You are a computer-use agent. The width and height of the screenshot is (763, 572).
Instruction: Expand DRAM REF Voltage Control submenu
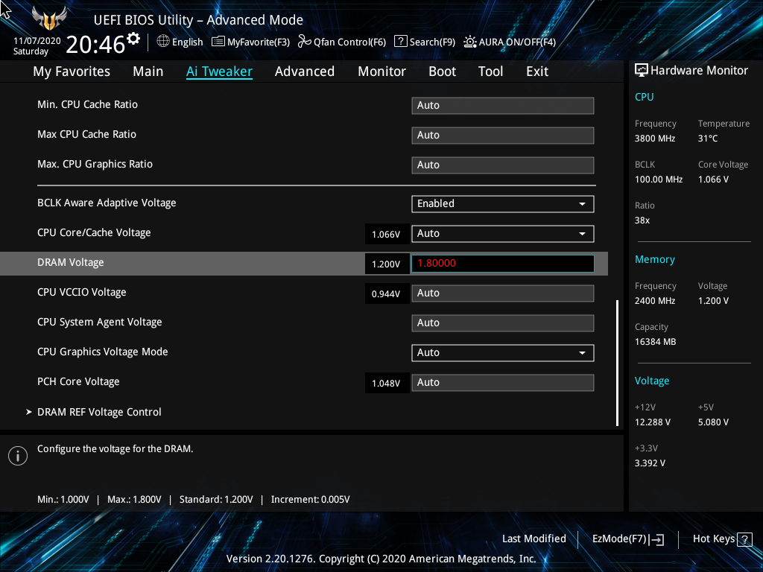(99, 412)
